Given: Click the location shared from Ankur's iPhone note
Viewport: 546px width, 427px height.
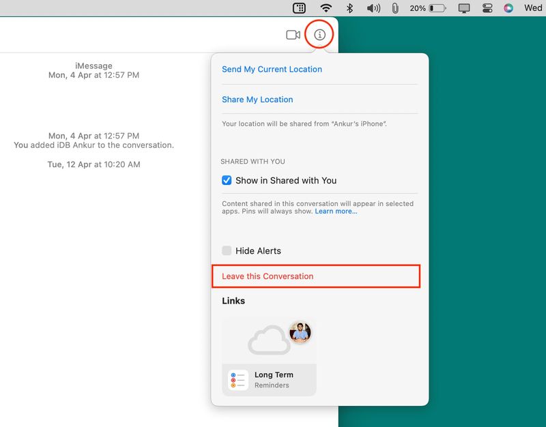Looking at the screenshot, I should tap(304, 123).
